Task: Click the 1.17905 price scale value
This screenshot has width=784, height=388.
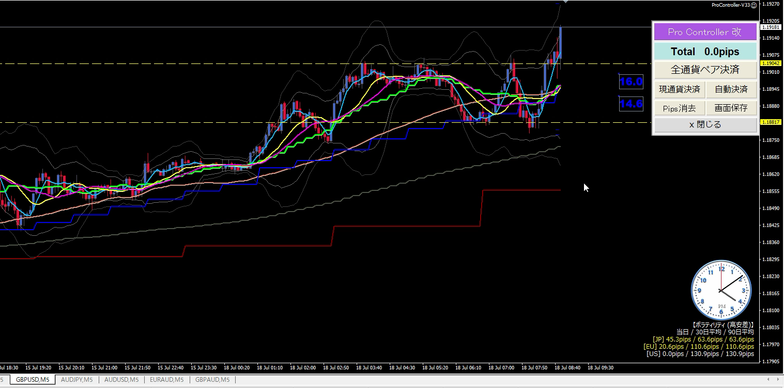Action: [771, 362]
